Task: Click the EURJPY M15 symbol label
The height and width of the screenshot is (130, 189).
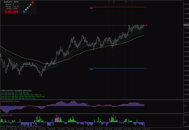Action: tap(11, 2)
